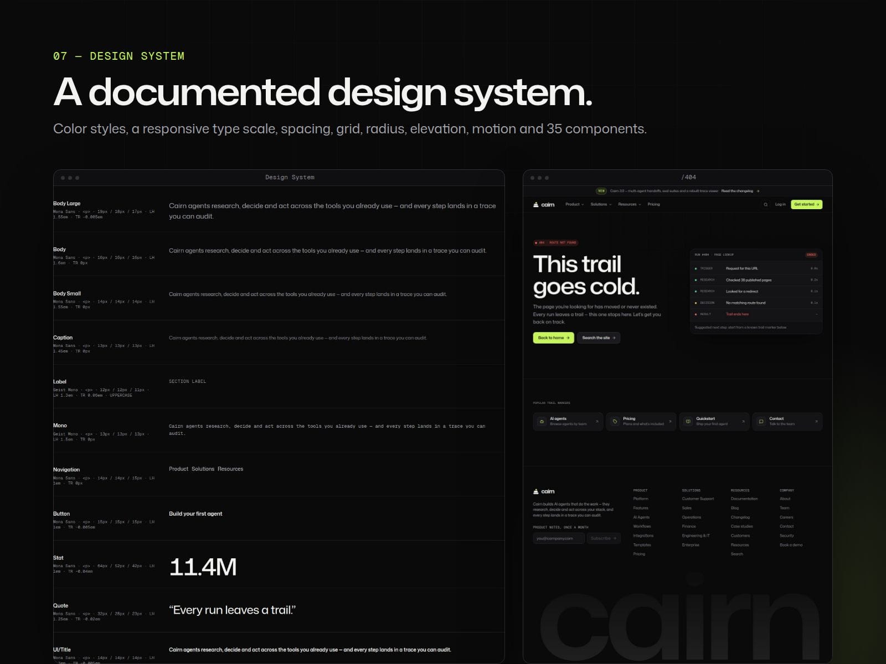The height and width of the screenshot is (664, 886).
Task: Click the search magnifier icon in navbar
Action: click(x=766, y=205)
